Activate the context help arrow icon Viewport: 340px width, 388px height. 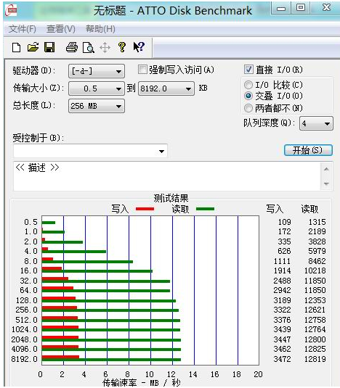click(x=139, y=46)
